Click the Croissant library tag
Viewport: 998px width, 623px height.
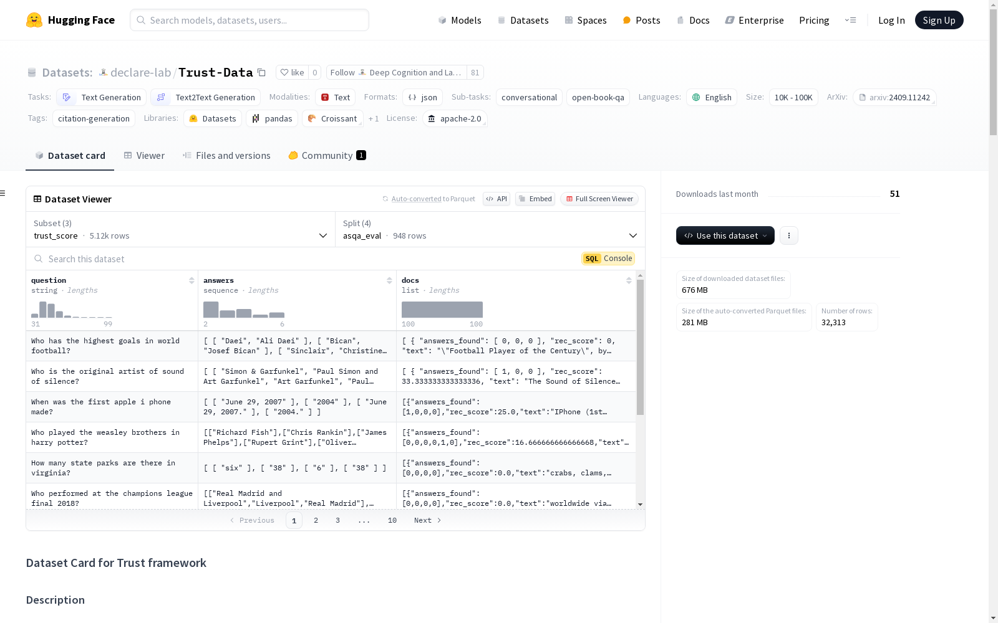(x=332, y=118)
